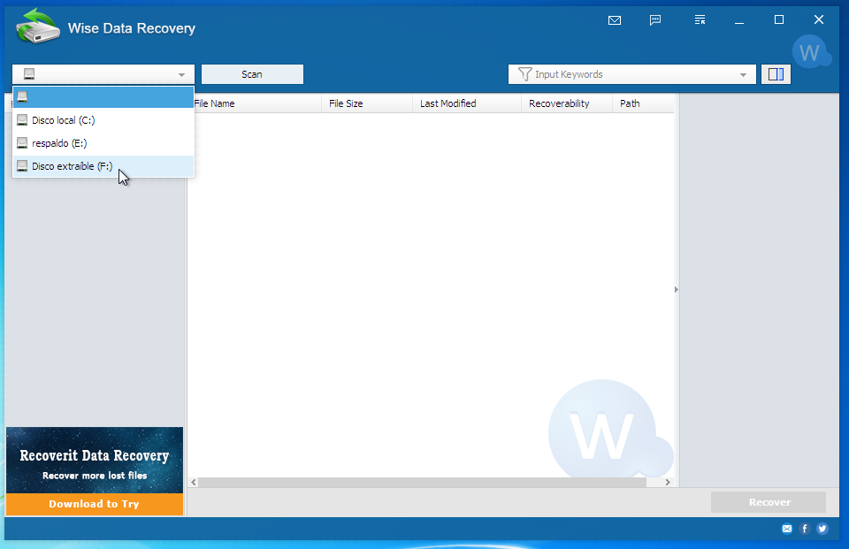This screenshot has width=849, height=549.
Task: Open the drive selection dropdown
Action: pyautogui.click(x=183, y=74)
